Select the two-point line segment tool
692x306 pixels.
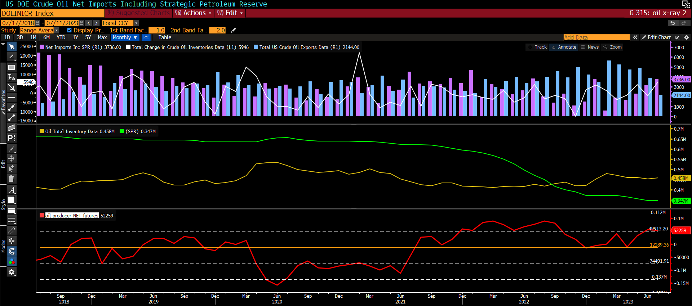tap(12, 118)
